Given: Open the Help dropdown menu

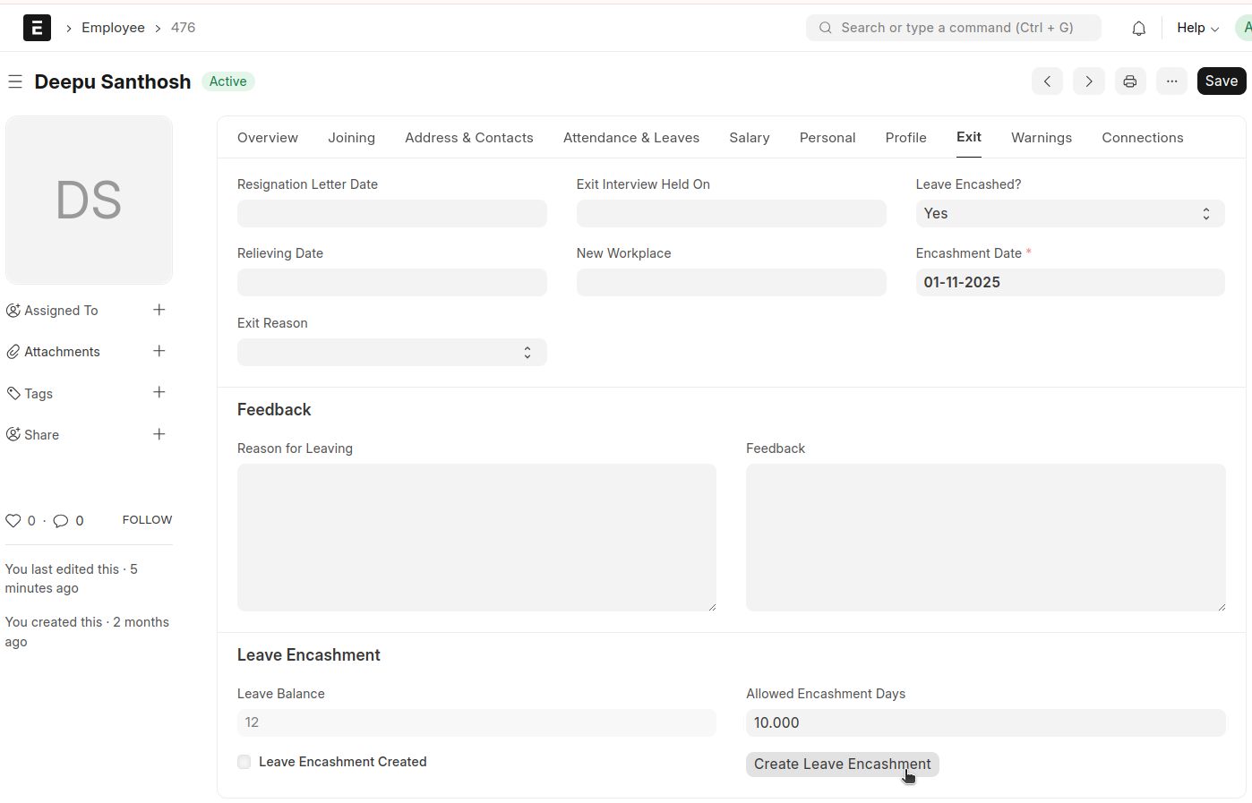Looking at the screenshot, I should pos(1196,28).
